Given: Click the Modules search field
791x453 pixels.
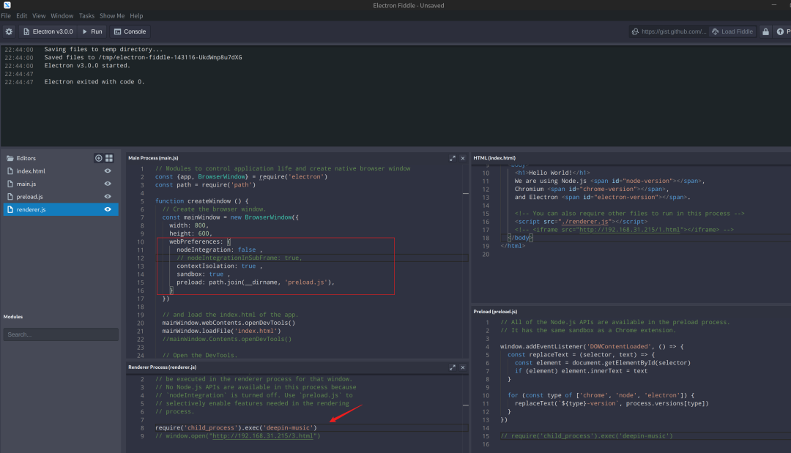Looking at the screenshot, I should point(61,334).
